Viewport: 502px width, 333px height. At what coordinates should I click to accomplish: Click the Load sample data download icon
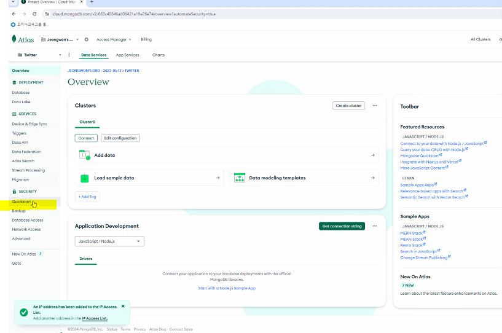click(x=85, y=178)
